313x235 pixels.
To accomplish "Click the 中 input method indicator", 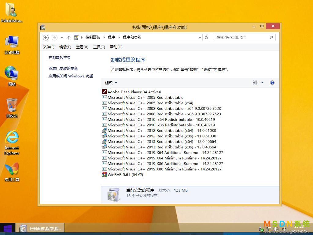I will (285, 229).
